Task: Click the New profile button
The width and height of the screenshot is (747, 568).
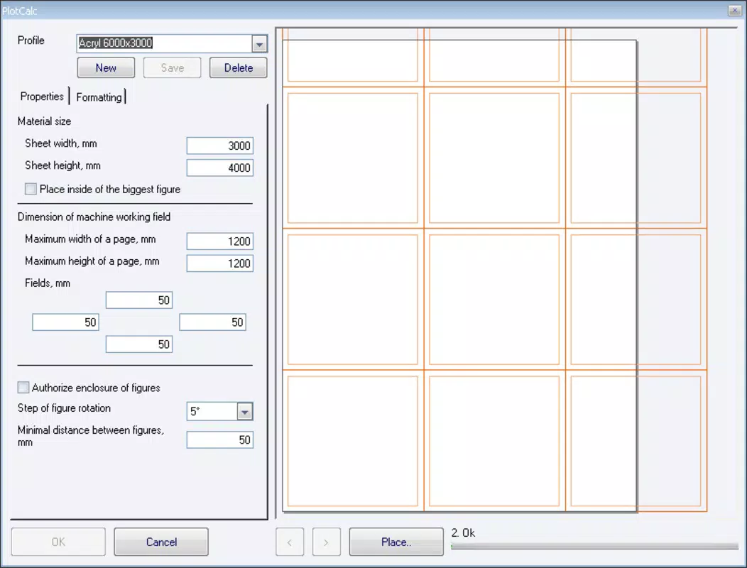Action: click(106, 67)
